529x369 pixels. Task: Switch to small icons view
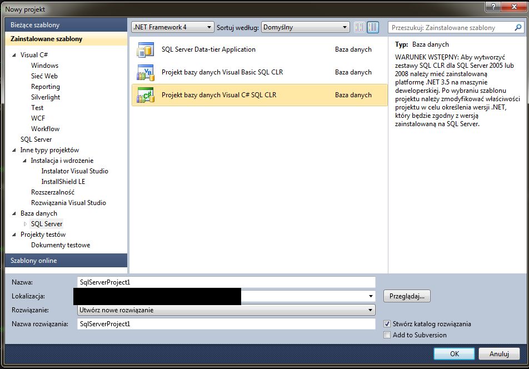360,27
